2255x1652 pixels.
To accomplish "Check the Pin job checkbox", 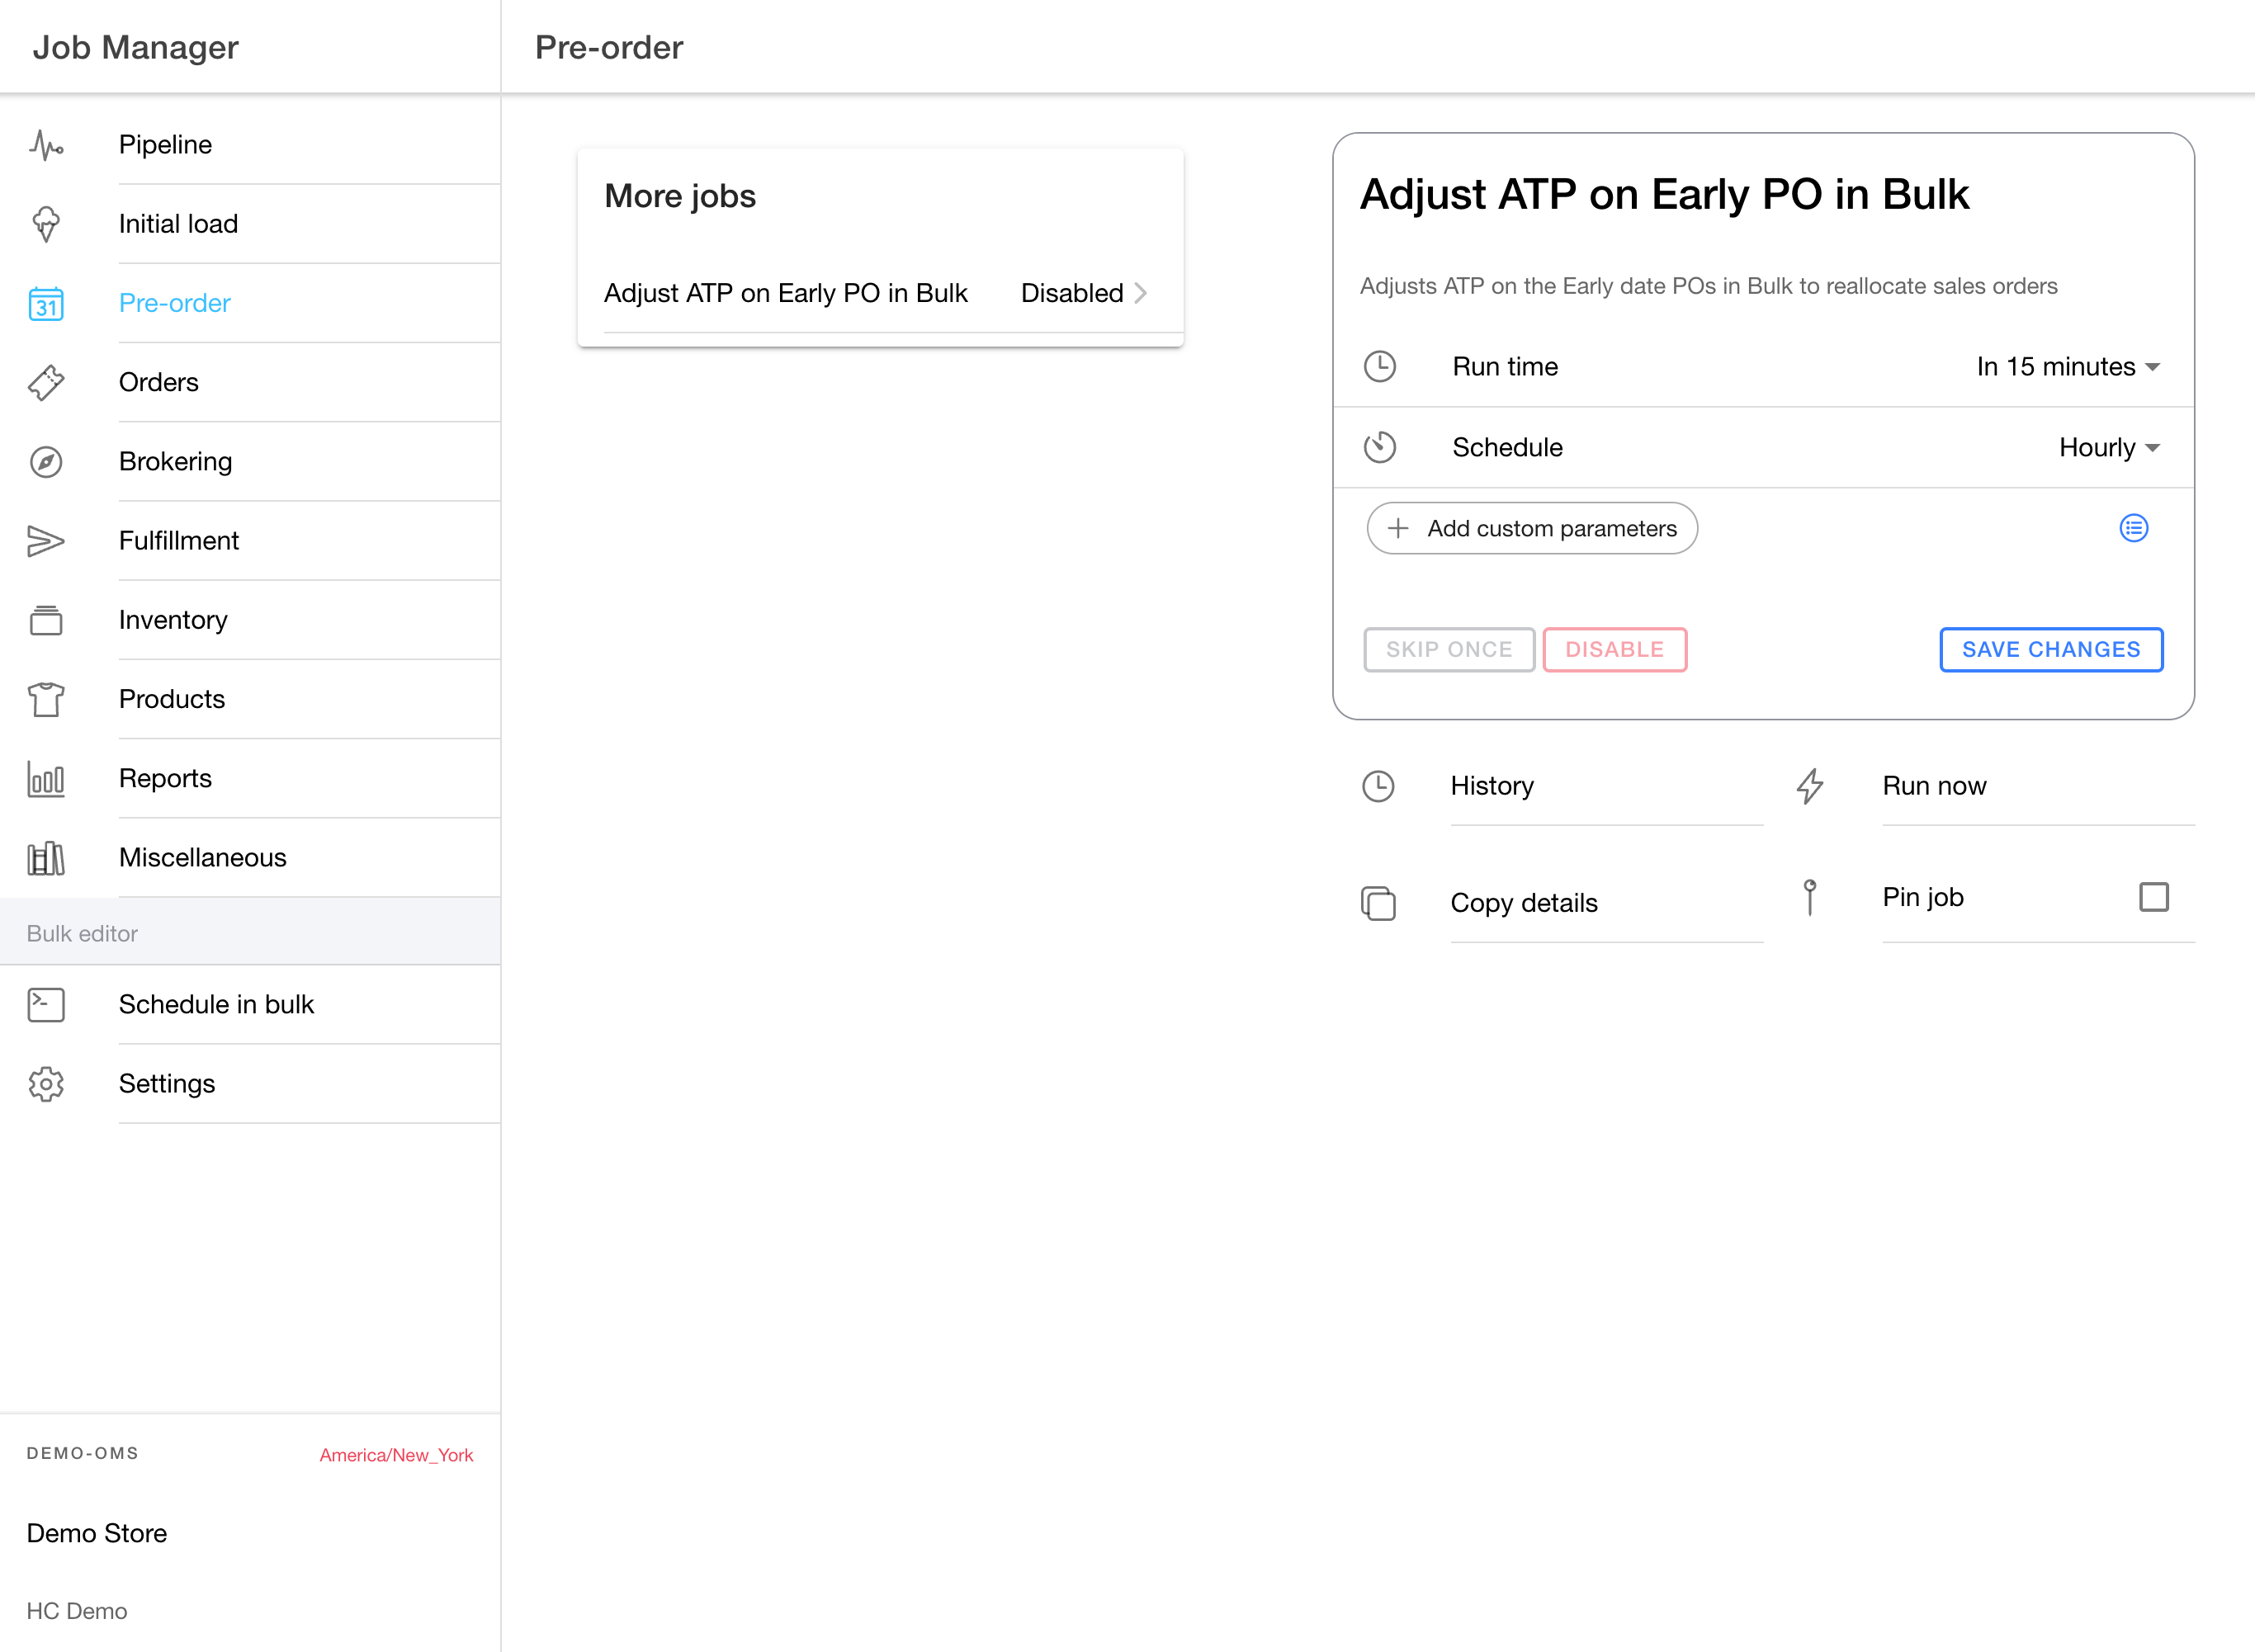I will [2153, 897].
